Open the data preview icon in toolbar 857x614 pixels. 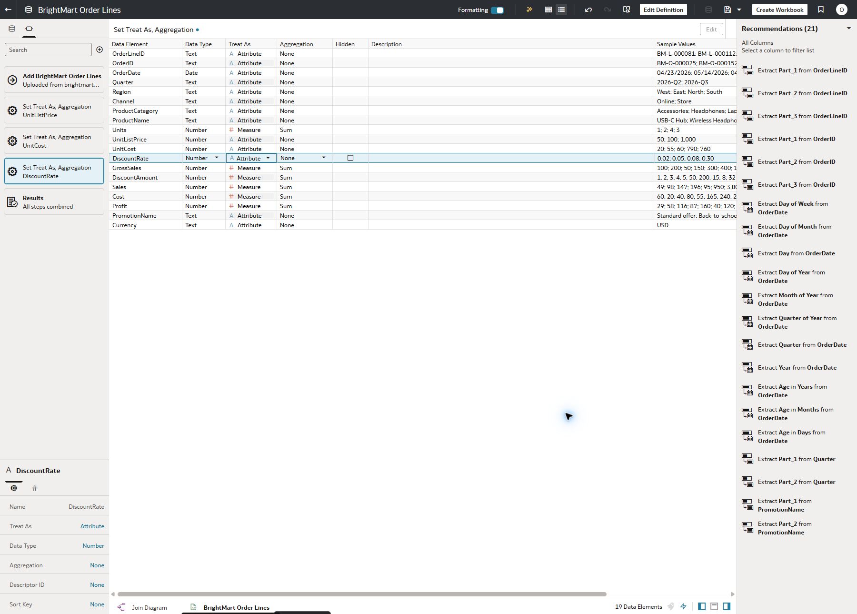[x=627, y=10]
